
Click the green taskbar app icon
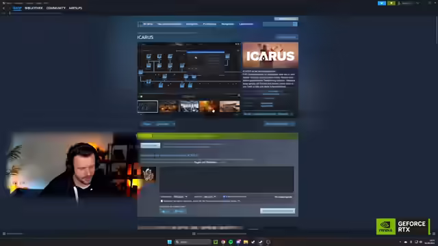[x=216, y=242]
